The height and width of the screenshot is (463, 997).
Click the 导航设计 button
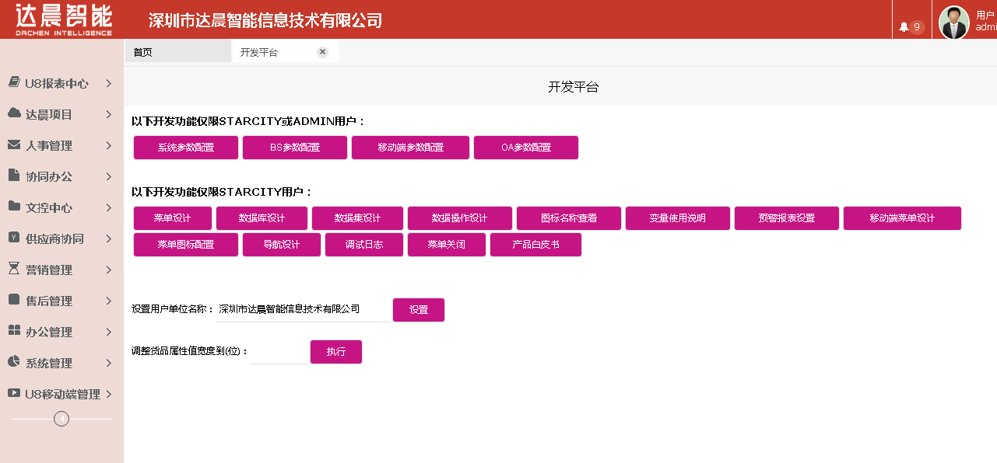click(282, 245)
